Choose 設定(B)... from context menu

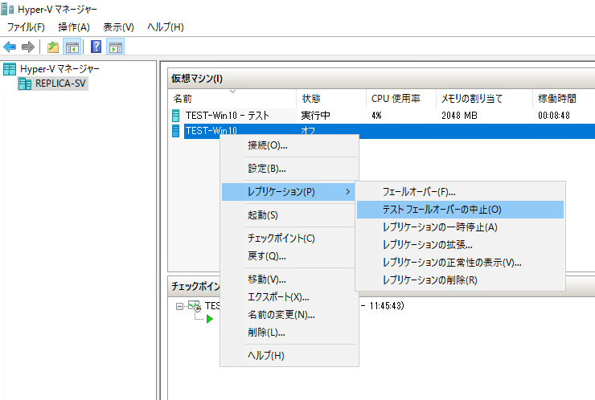coord(289,169)
